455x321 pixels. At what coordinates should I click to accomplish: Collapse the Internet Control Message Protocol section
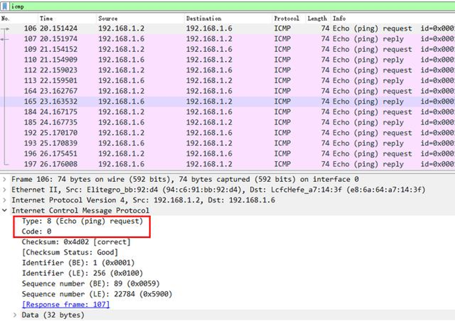(x=5, y=211)
